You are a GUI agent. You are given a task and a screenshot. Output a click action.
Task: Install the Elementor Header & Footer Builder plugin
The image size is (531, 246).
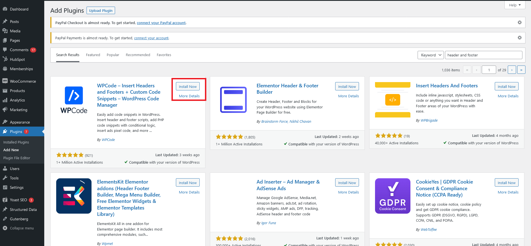(347, 87)
